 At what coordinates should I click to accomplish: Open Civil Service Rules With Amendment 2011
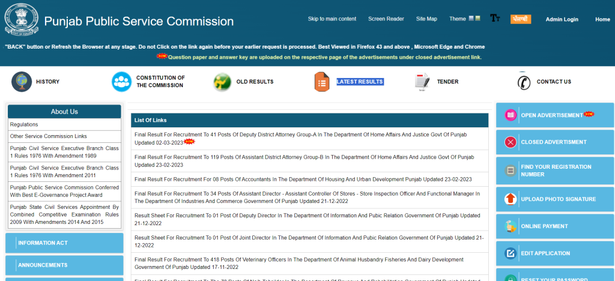coord(64,172)
